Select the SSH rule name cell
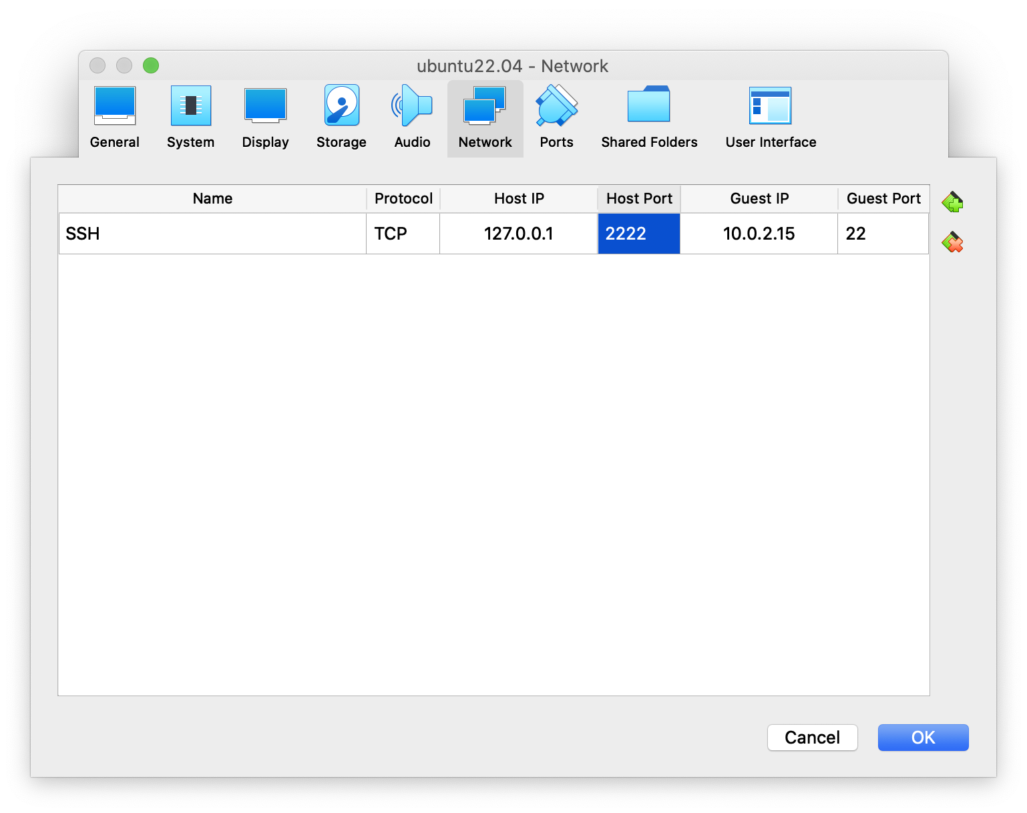The image size is (1027, 813). point(212,234)
